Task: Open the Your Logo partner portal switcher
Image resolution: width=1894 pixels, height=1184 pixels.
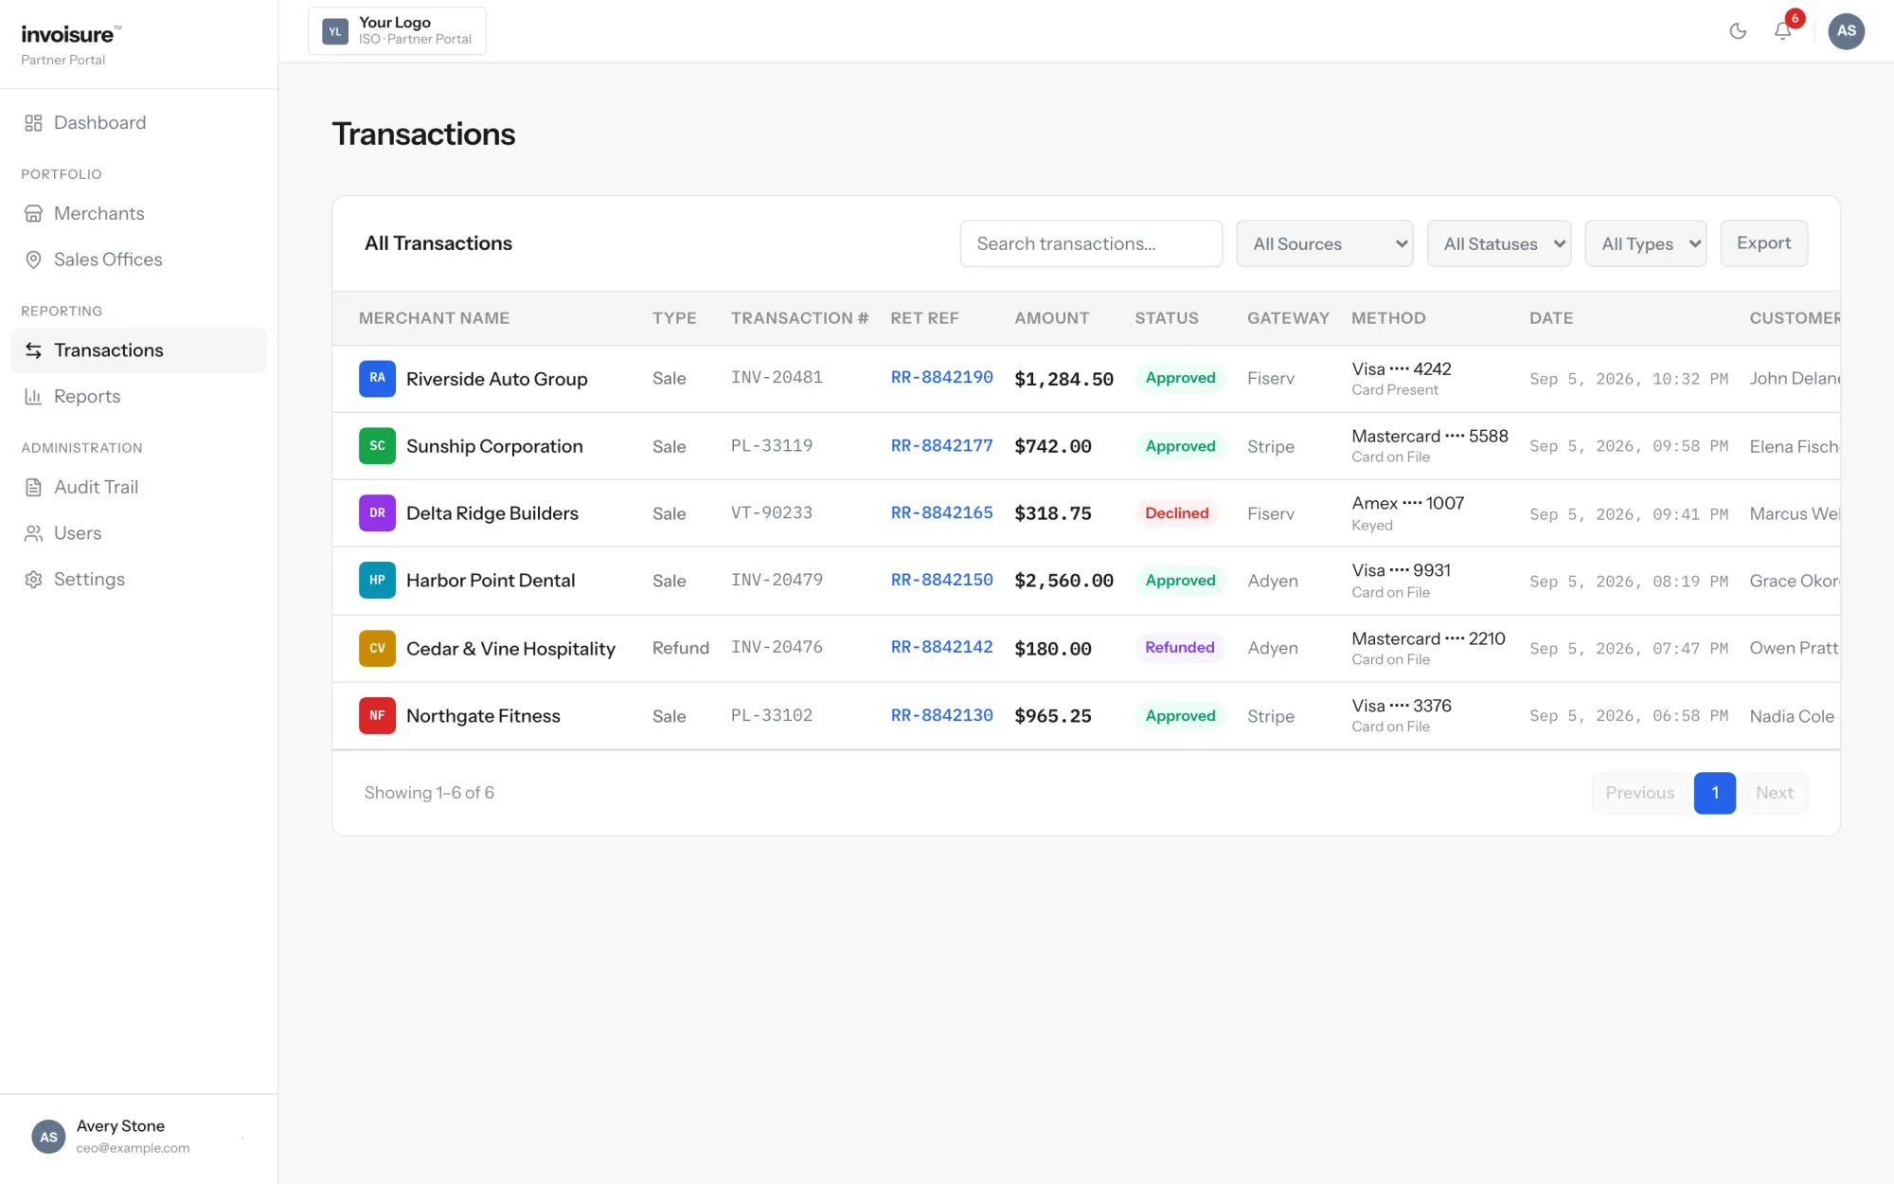Action: [x=397, y=31]
